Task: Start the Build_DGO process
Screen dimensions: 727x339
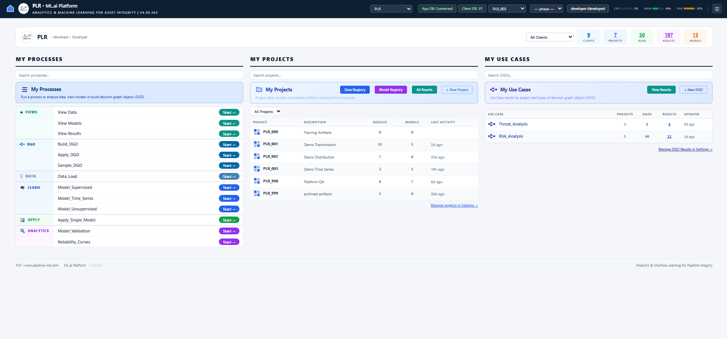Action: [x=229, y=145]
